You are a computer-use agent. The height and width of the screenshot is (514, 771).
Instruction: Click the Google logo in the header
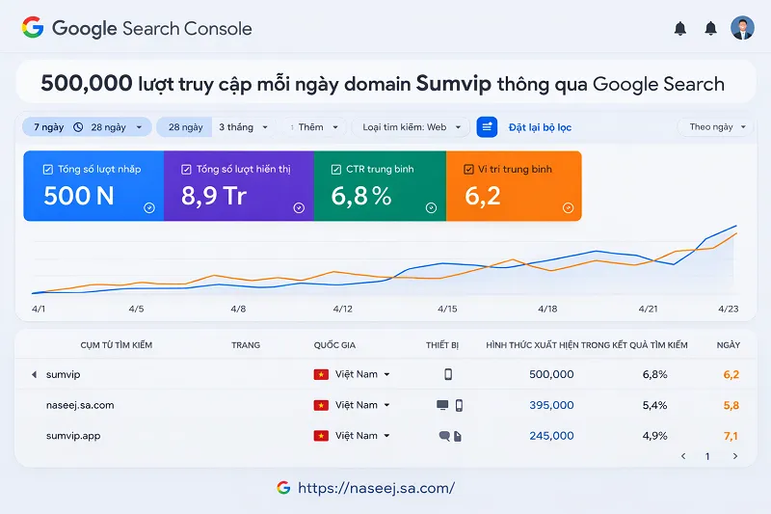pos(33,28)
